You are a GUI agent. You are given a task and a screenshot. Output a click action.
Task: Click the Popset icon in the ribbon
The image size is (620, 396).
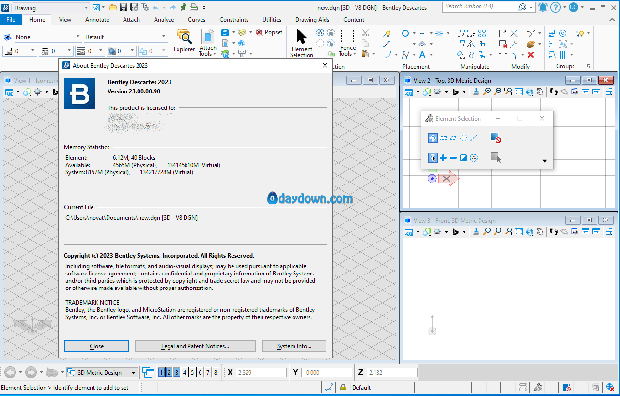coord(269,32)
